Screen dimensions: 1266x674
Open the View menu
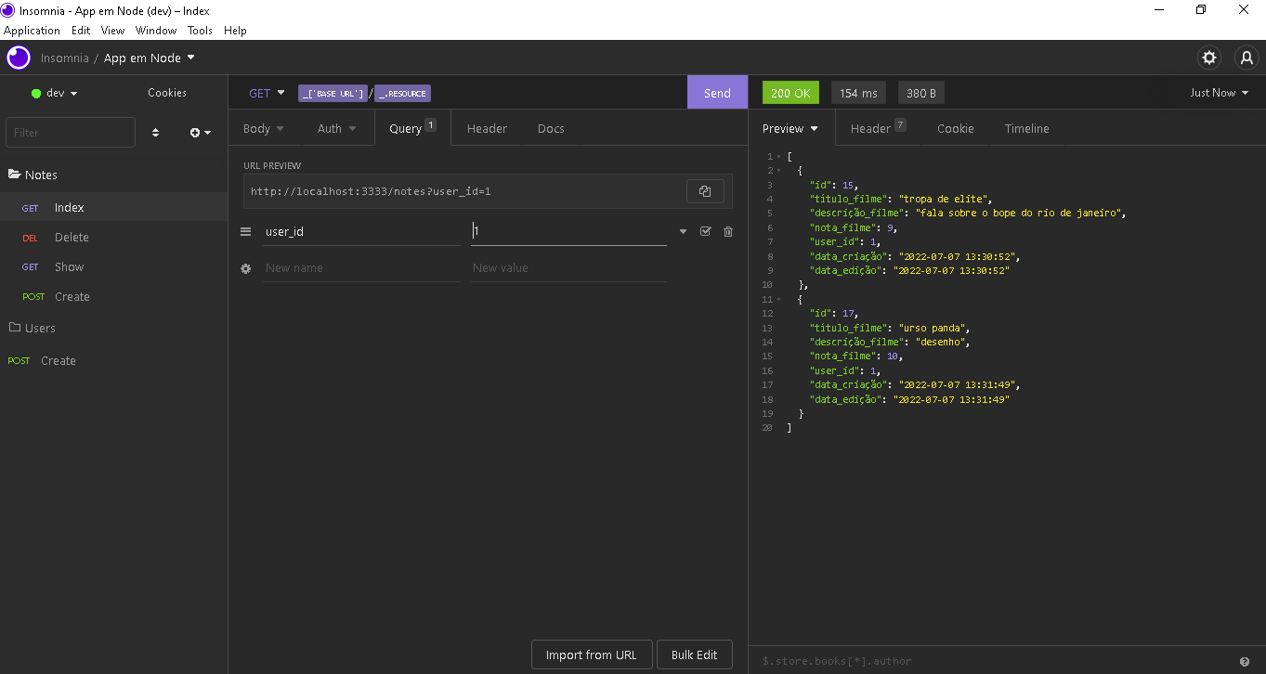point(112,31)
